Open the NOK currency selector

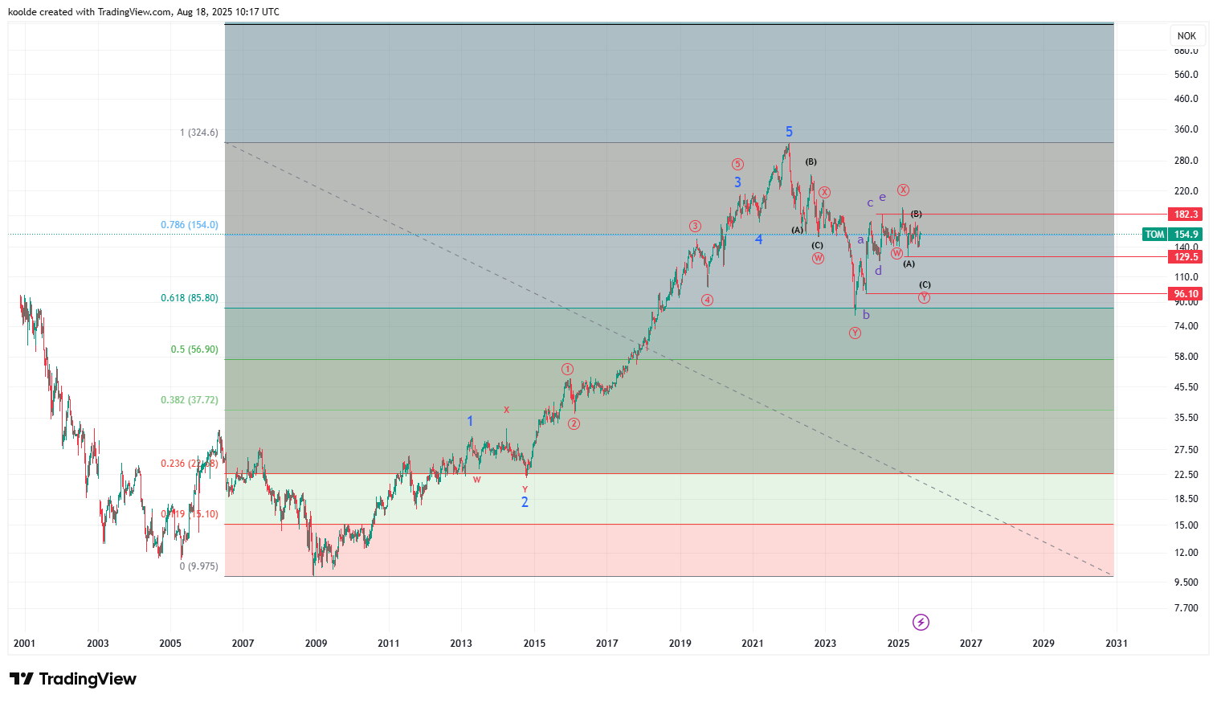tap(1186, 36)
